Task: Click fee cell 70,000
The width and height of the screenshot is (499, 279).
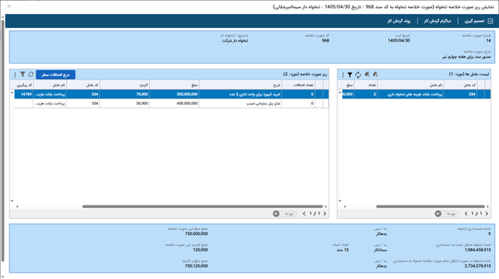Action: click(x=124, y=94)
